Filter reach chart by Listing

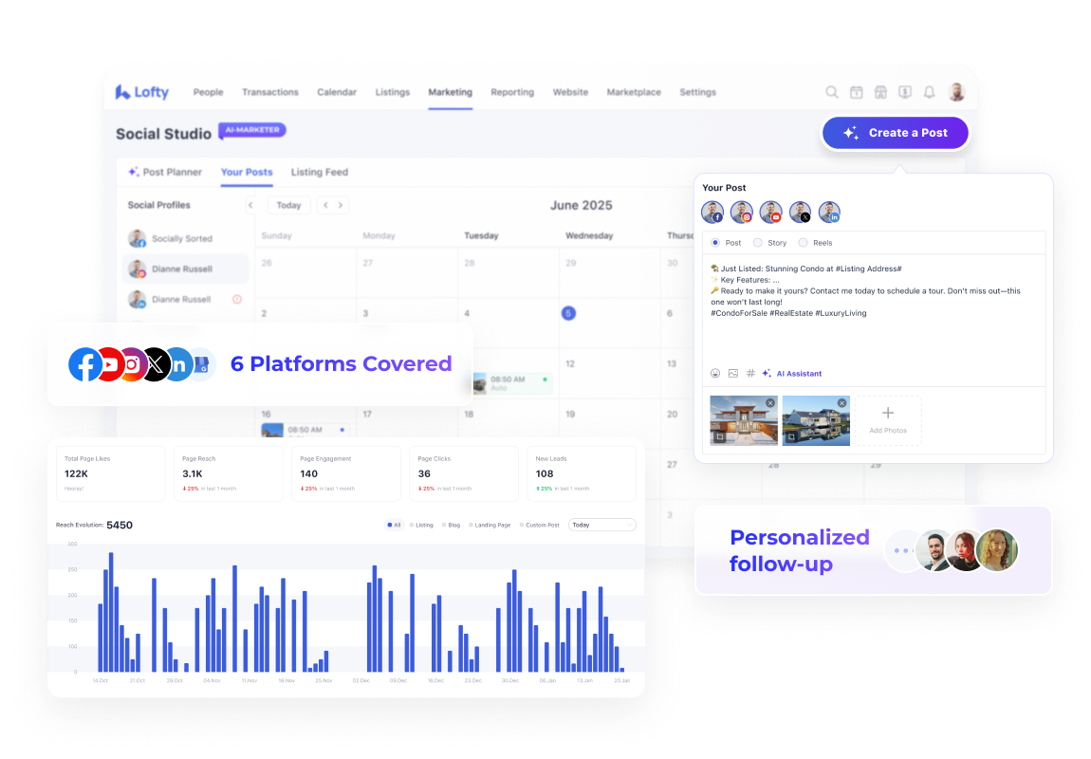pyautogui.click(x=421, y=525)
